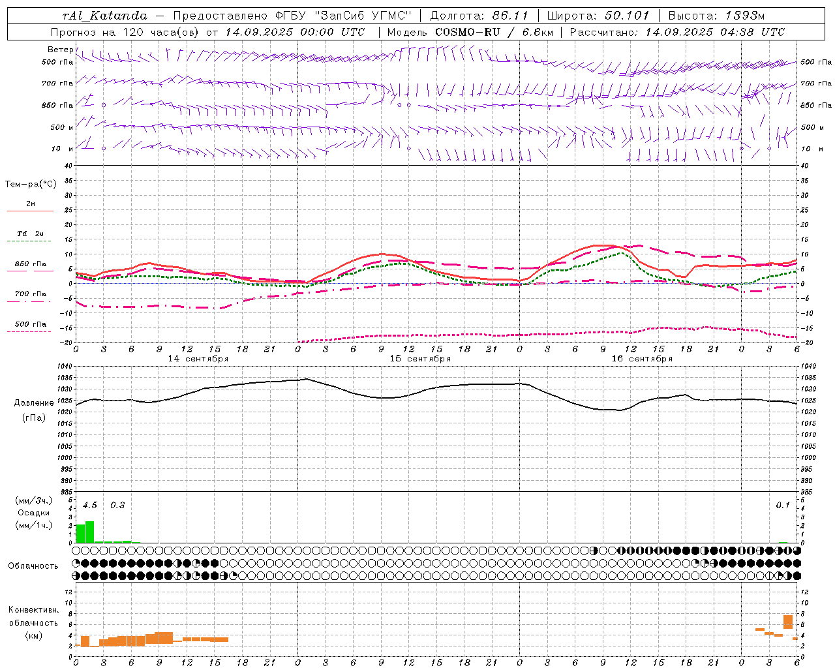Click the tallest green precipitation bar
835x668 pixels.
[90, 532]
